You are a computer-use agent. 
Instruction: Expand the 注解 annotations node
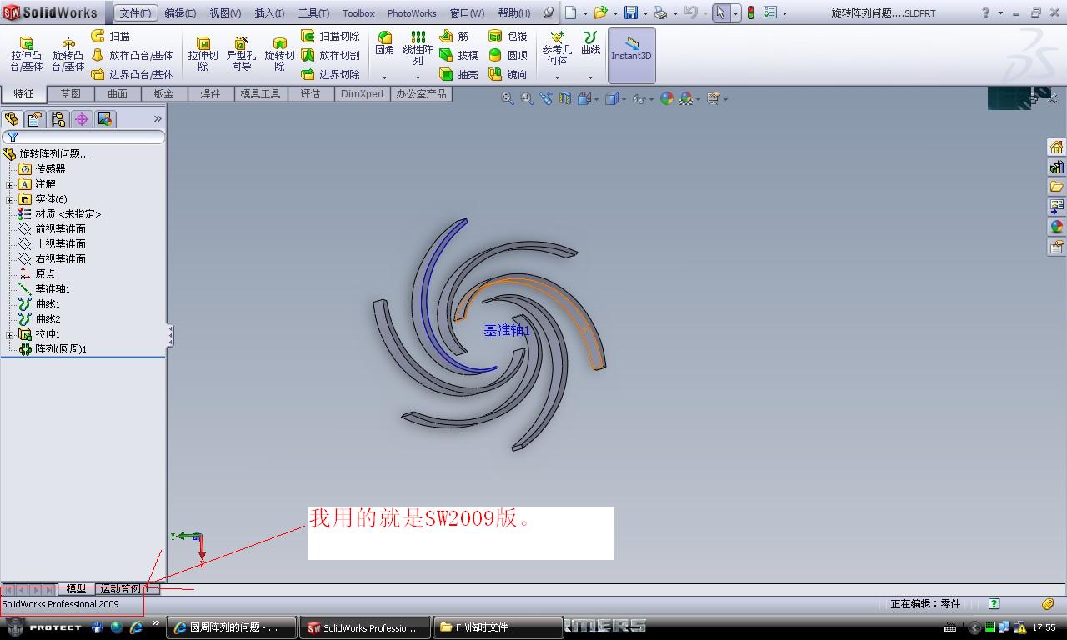pyautogui.click(x=10, y=184)
